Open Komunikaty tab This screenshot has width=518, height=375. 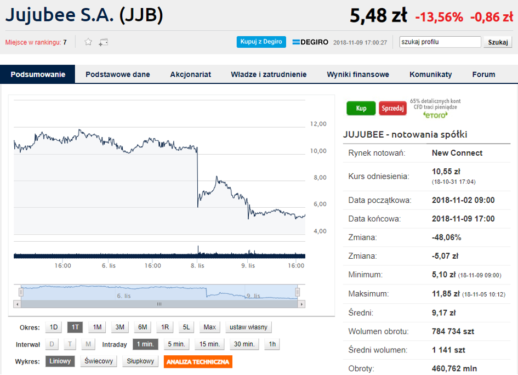tap(430, 75)
